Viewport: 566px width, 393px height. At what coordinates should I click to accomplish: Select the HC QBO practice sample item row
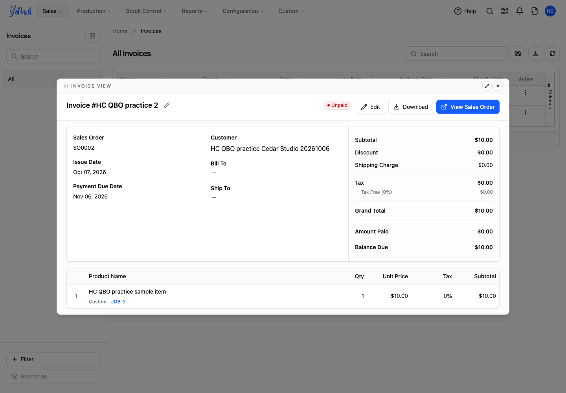[x=283, y=296]
